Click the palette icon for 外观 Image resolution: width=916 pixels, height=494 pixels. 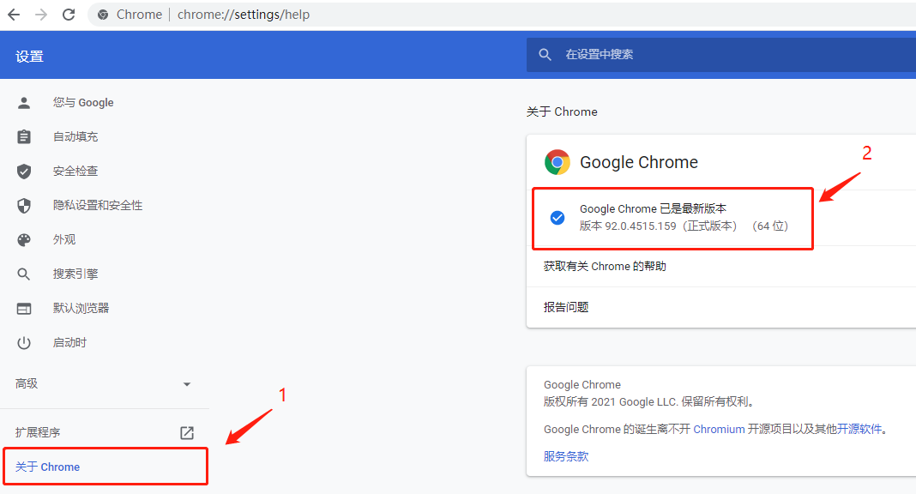[x=24, y=240]
